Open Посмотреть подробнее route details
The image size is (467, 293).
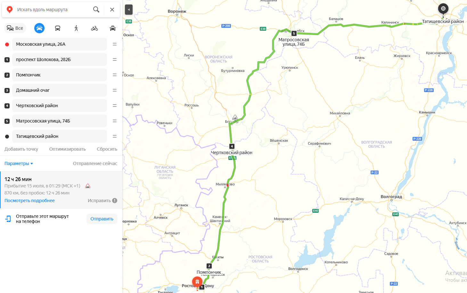29,201
